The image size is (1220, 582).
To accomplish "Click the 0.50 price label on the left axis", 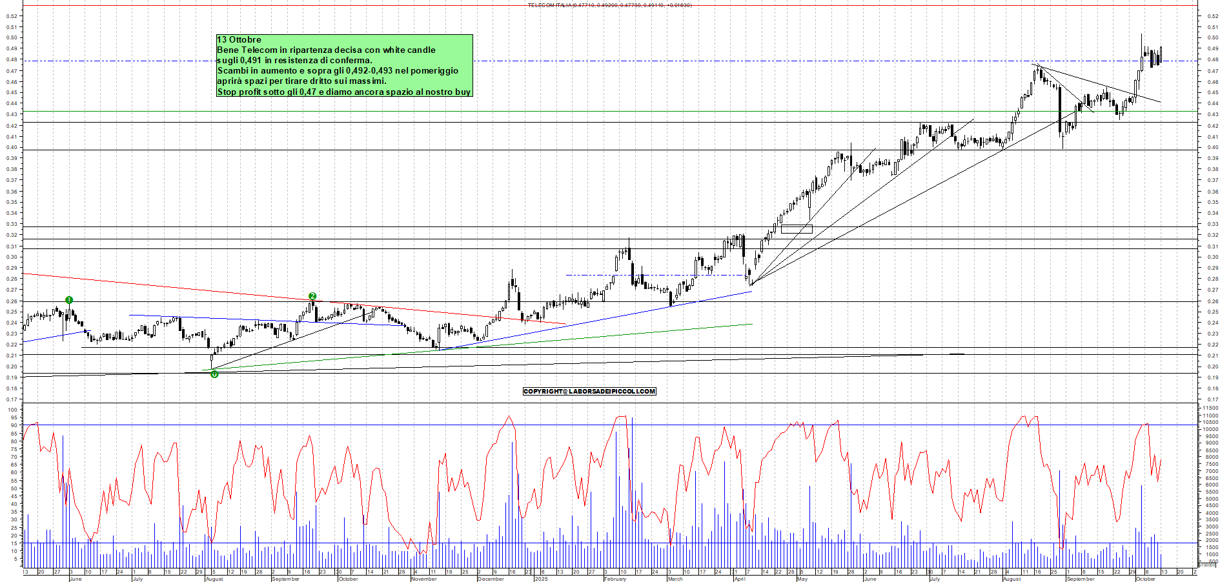I will (x=11, y=37).
